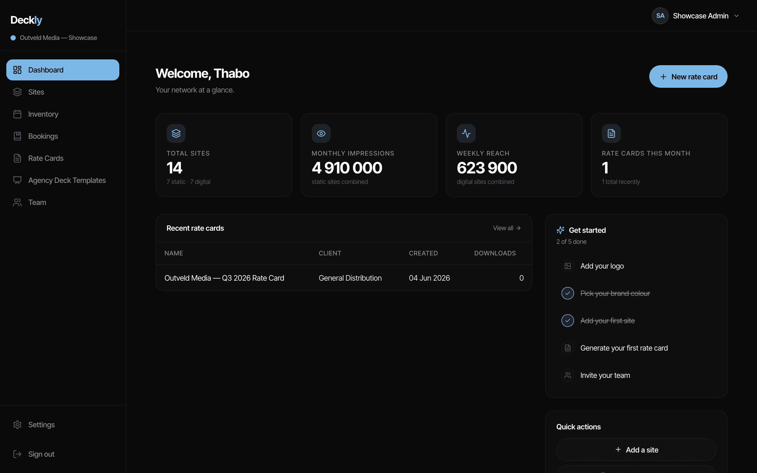
Task: Click the blue organisation dot by Outveld Media
Action: click(13, 38)
